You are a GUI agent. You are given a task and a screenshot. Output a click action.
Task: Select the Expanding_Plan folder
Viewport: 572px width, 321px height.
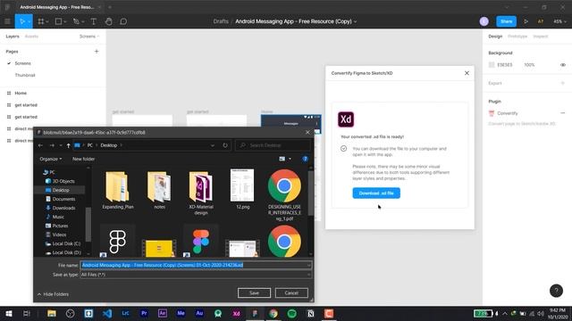[x=118, y=190]
